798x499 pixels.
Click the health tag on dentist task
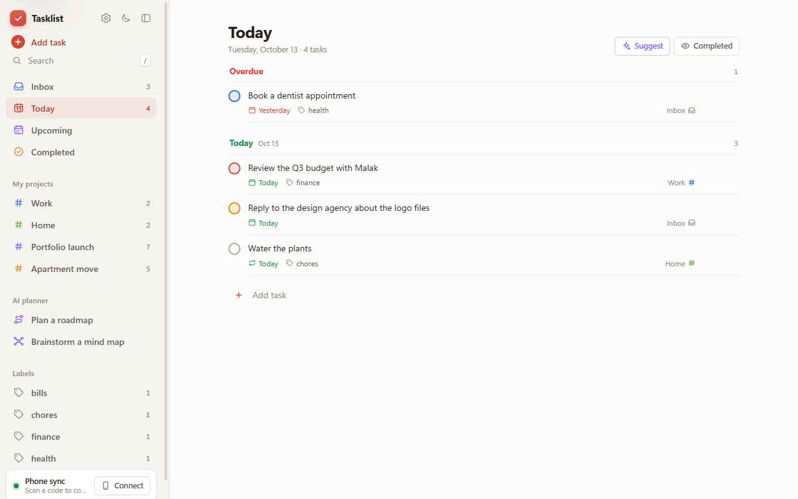313,110
